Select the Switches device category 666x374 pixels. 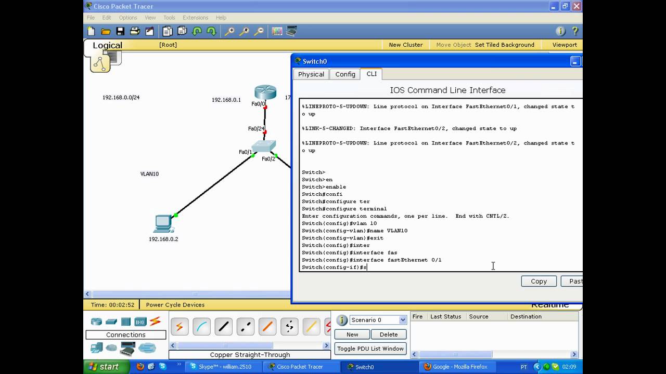click(111, 322)
